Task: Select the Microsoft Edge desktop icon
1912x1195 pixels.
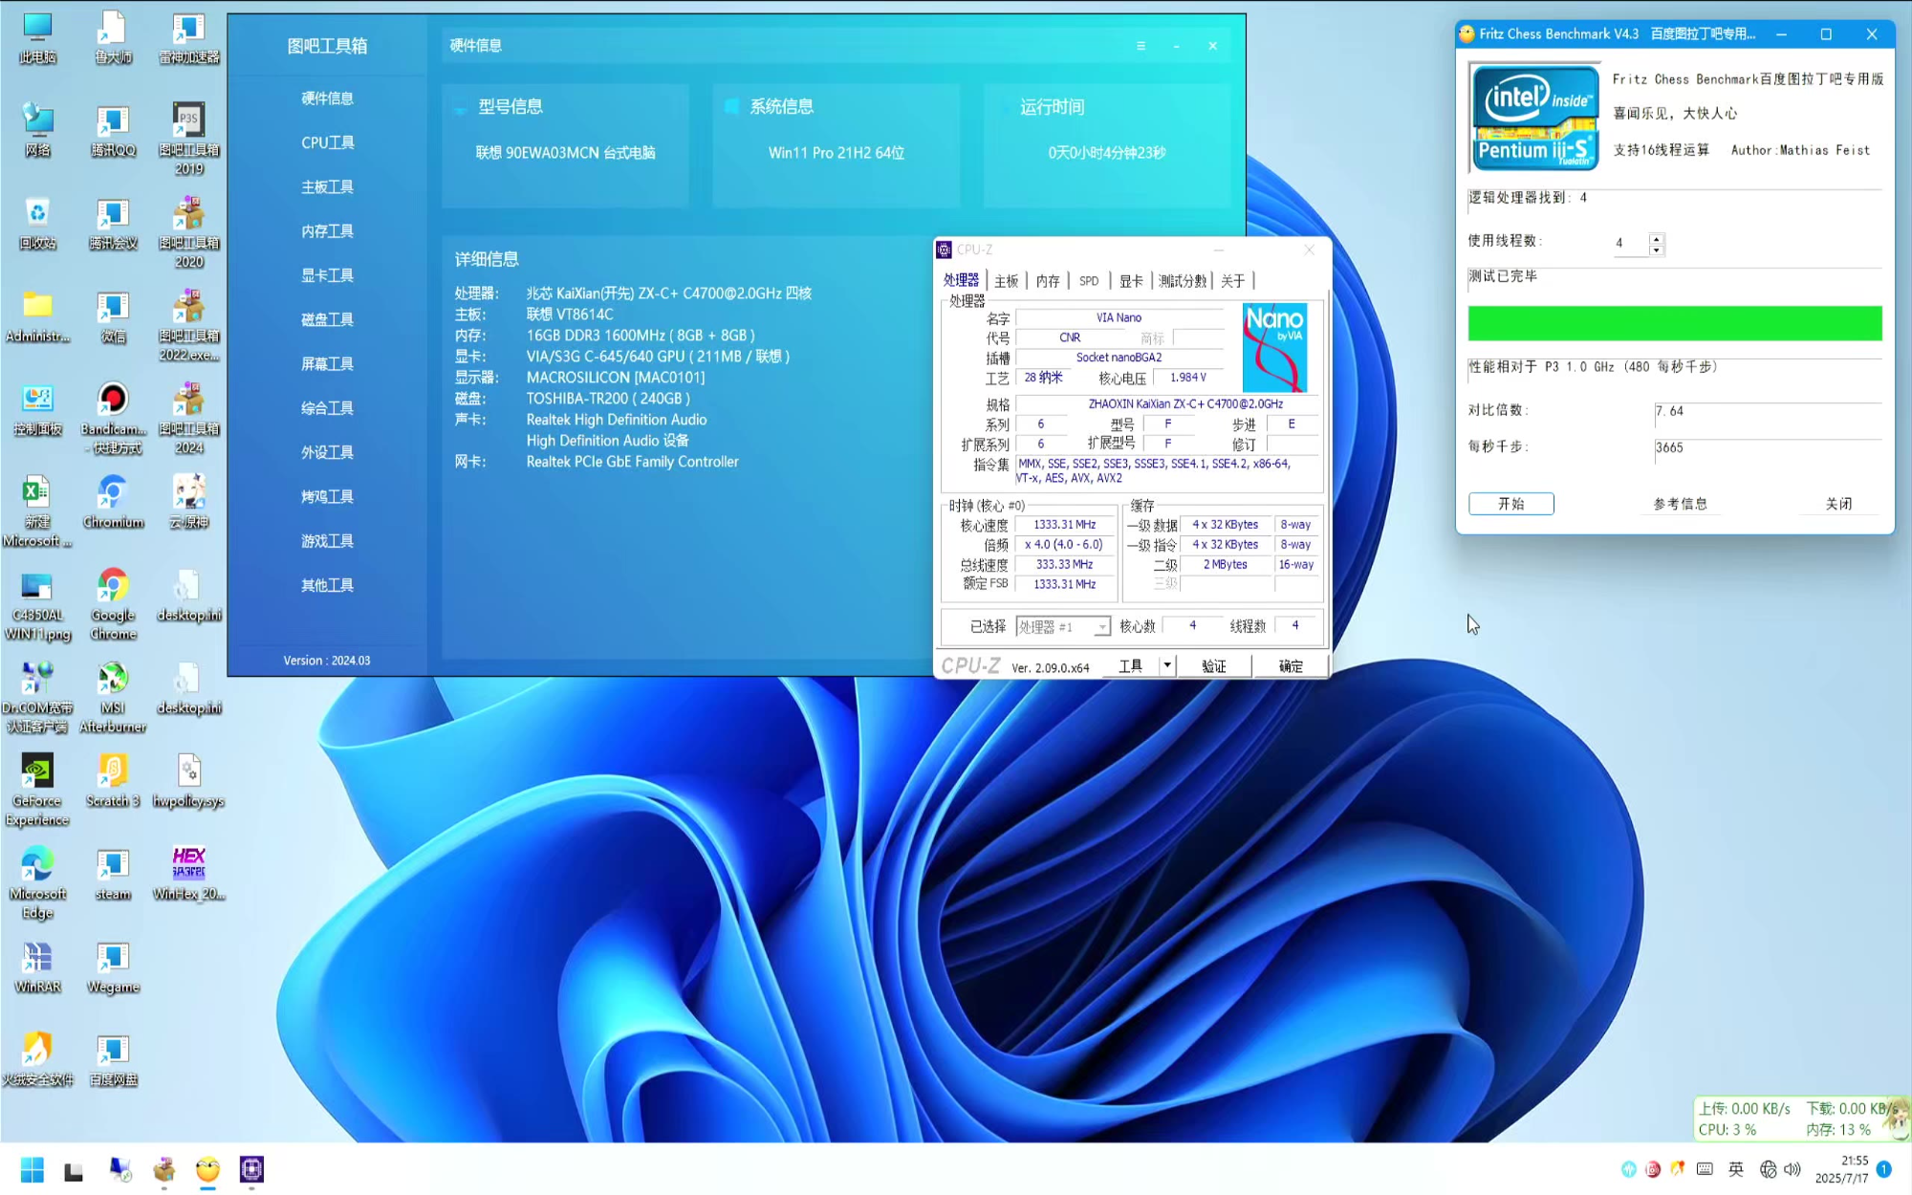Action: coord(37,883)
